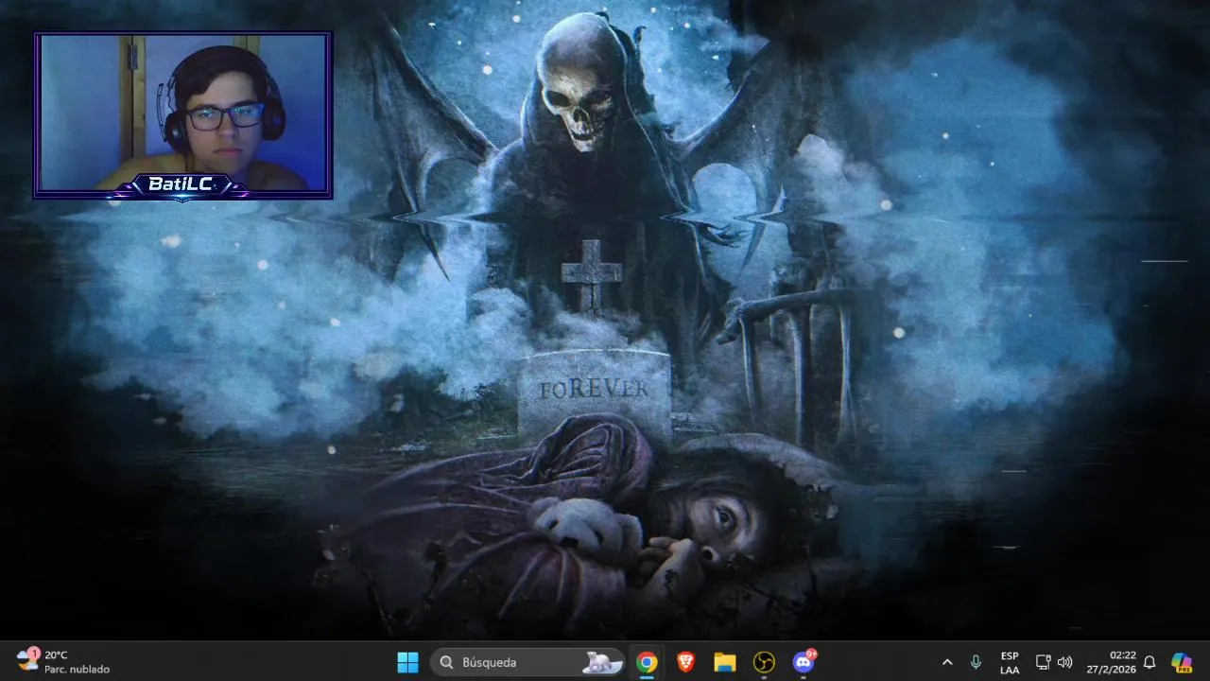Open Google Chrome from the taskbar
The image size is (1210, 681).
pos(647,662)
